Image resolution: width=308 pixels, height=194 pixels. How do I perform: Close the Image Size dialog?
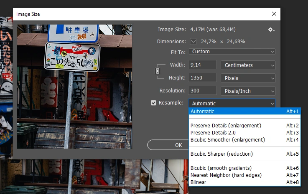coord(274,14)
